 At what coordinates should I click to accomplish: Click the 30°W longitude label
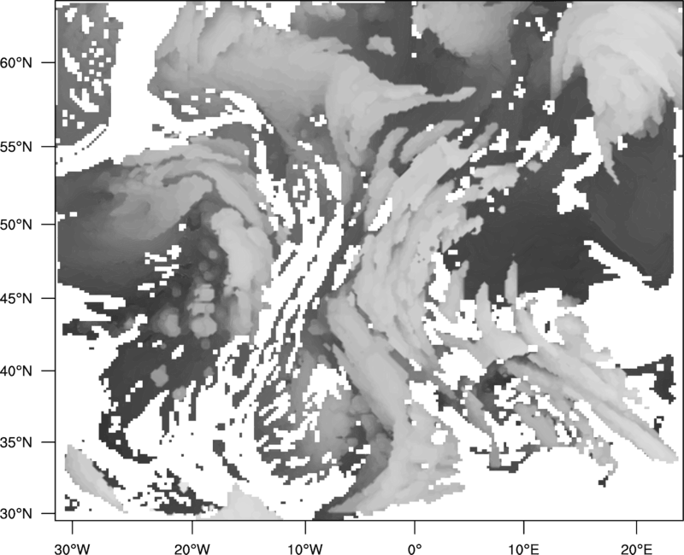point(72,549)
